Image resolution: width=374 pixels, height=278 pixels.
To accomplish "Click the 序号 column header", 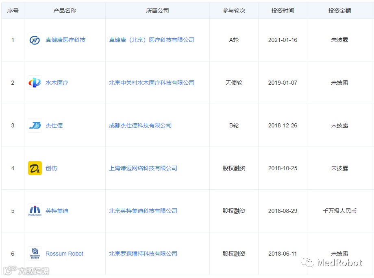I will click(13, 11).
